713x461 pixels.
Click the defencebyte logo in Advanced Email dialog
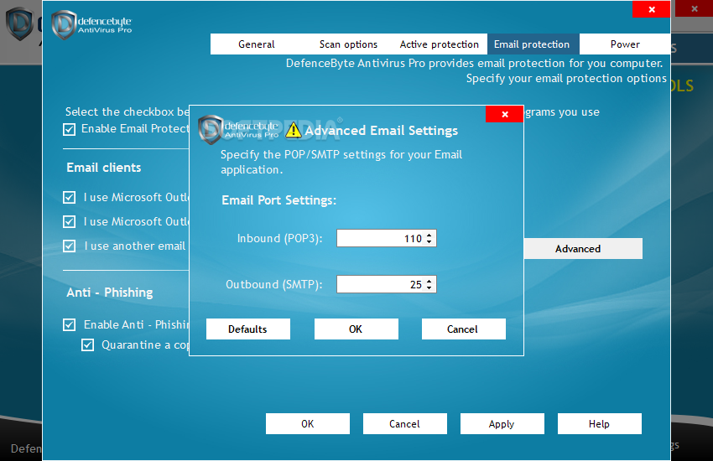(238, 130)
